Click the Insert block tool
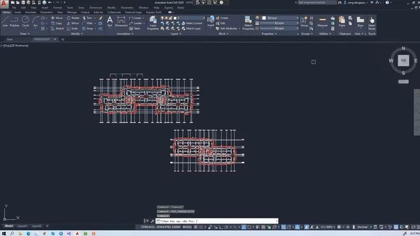The image size is (420, 236). 211,22
